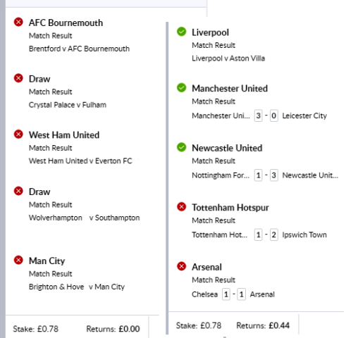Click the red lost icon beside Arsenal
Screen dimensions: 346x338
click(x=181, y=266)
